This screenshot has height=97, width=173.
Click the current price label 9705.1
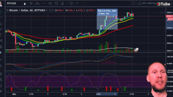point(169,16)
